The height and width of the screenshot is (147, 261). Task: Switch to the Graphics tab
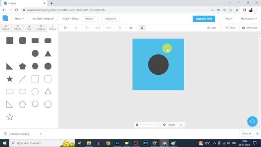[x=41, y=28]
